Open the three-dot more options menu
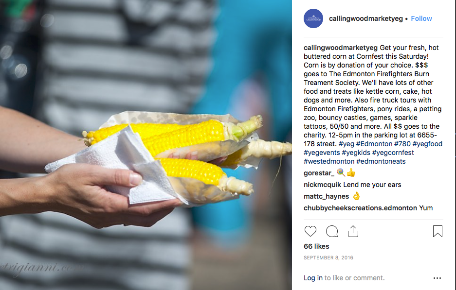456x290 pixels. [x=437, y=278]
